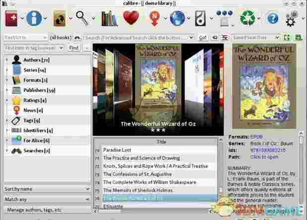Expand the Series [14] category
307x220 pixels.
pos(7,70)
